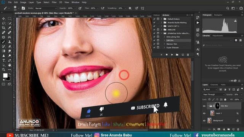Open the layer Kind filter dropdown
This screenshot has width=244, height=137.
pyautogui.click(x=210, y=89)
